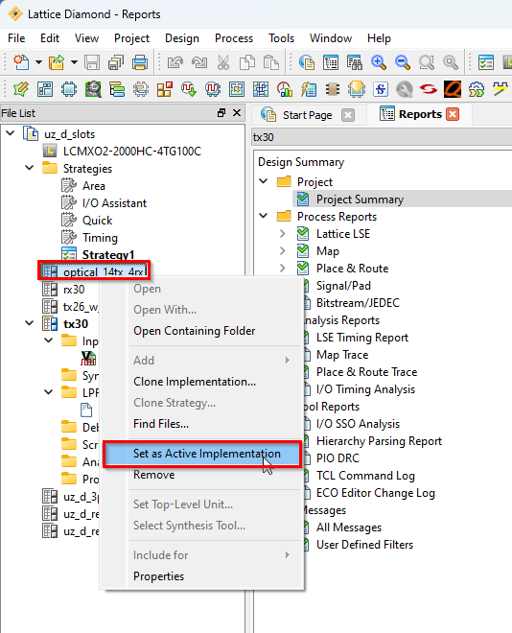
Task: Select the rx30 implementation
Action: pyautogui.click(x=74, y=290)
